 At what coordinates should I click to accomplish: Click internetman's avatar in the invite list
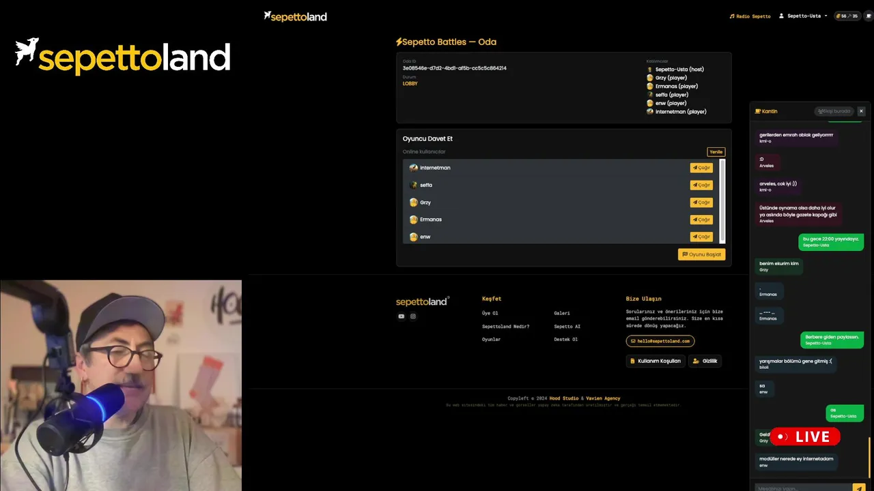click(x=413, y=168)
